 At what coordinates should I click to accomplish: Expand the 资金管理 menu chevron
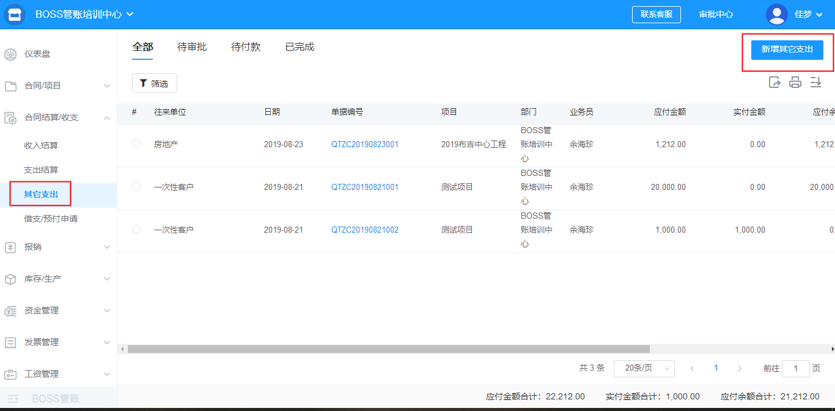tap(107, 311)
